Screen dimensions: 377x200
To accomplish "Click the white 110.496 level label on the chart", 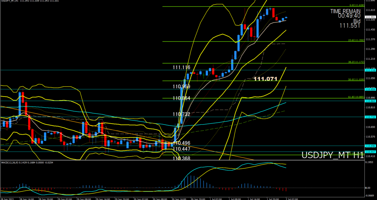I will 181,143.
